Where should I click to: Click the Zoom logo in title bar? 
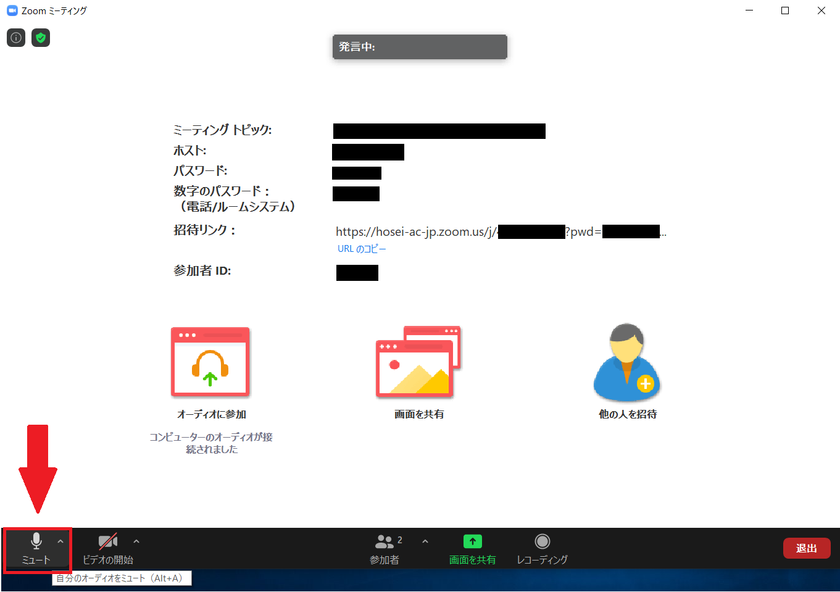tap(12, 10)
